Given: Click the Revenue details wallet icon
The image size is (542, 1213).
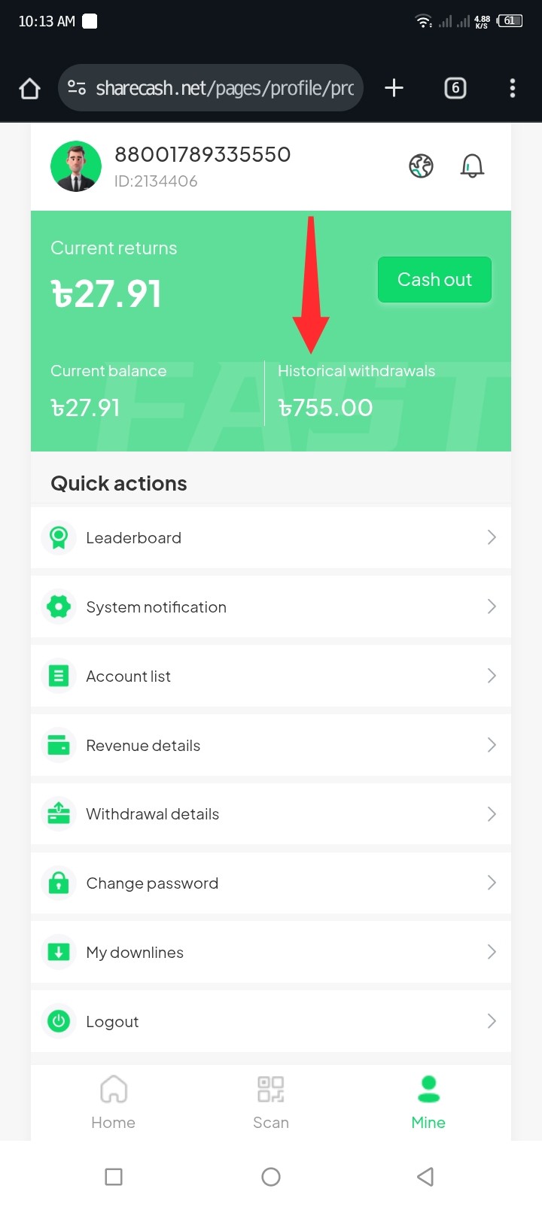Looking at the screenshot, I should (x=59, y=745).
